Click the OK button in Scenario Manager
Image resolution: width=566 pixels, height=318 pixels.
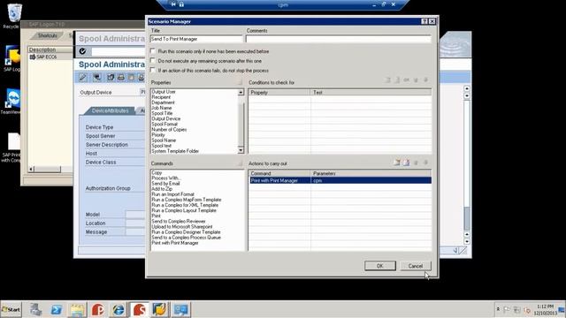379,266
